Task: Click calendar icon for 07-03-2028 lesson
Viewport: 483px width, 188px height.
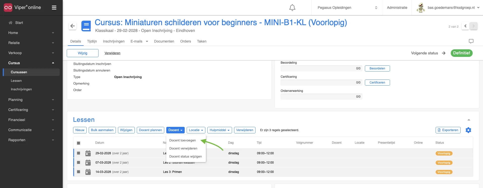Action: point(88,162)
